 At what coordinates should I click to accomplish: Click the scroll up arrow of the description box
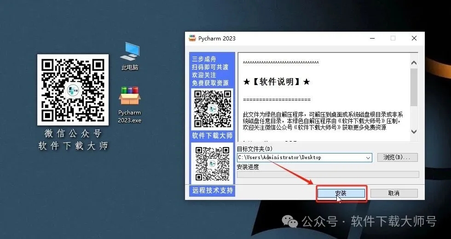(x=414, y=63)
